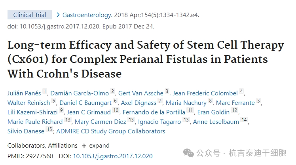This screenshot has height=165, width=296.
Task: Open the DOI 10.1053/j.gastro.2017.12.020 link
Action: tap(113, 156)
